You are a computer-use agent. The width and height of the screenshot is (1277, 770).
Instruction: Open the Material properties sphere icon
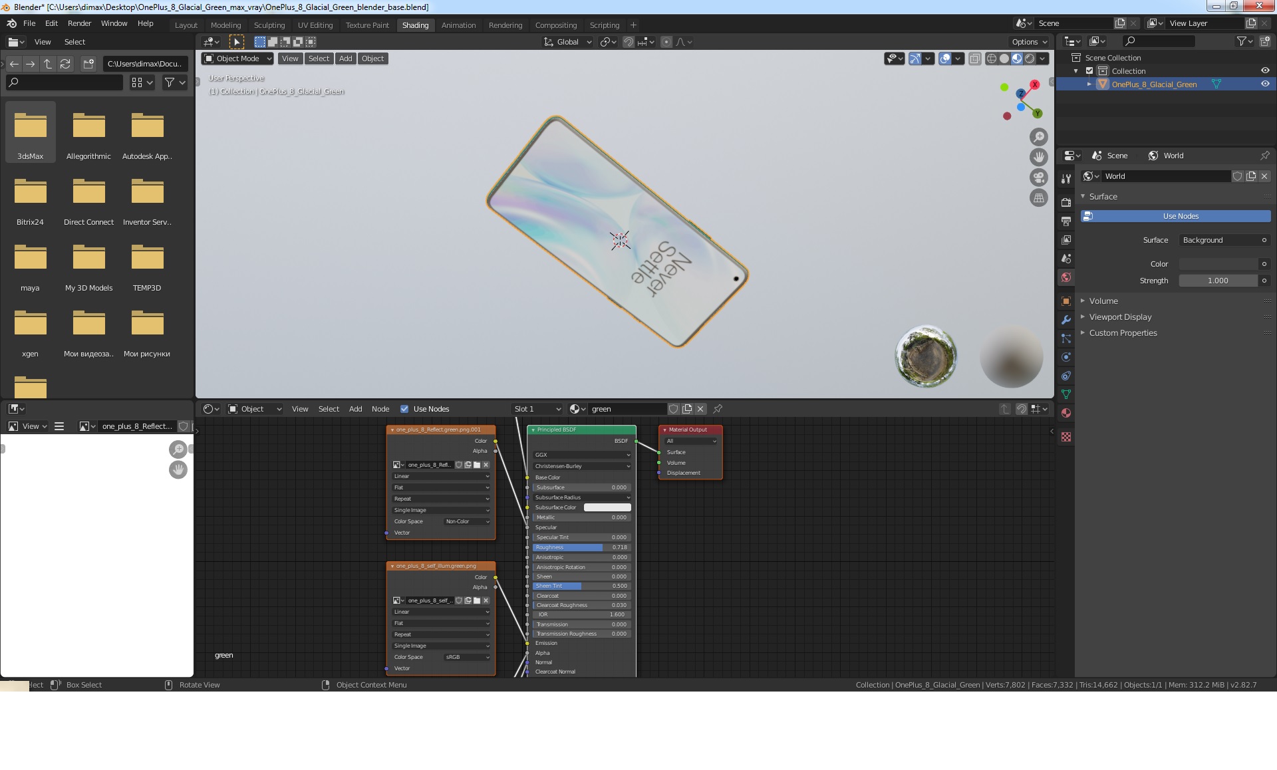coord(1066,413)
